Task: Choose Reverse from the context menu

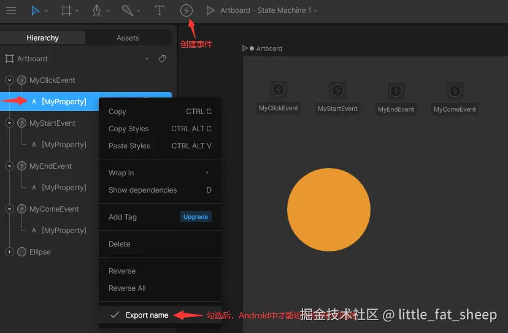Action: click(x=160, y=271)
